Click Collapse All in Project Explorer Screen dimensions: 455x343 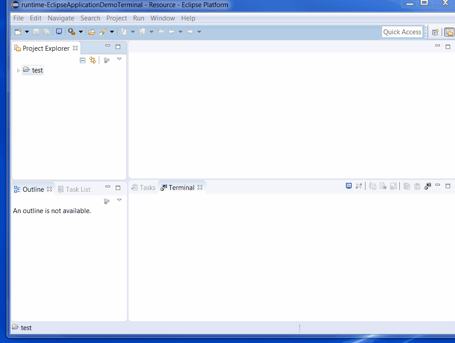[x=82, y=60]
